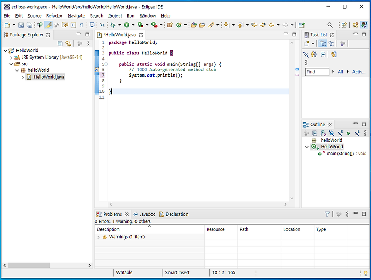Open the File menu
The height and width of the screenshot is (280, 371).
pos(7,16)
